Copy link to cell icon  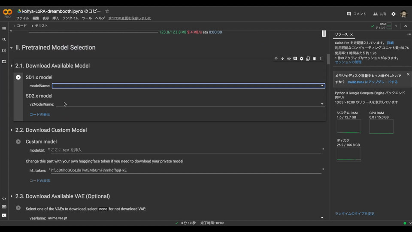(289, 59)
